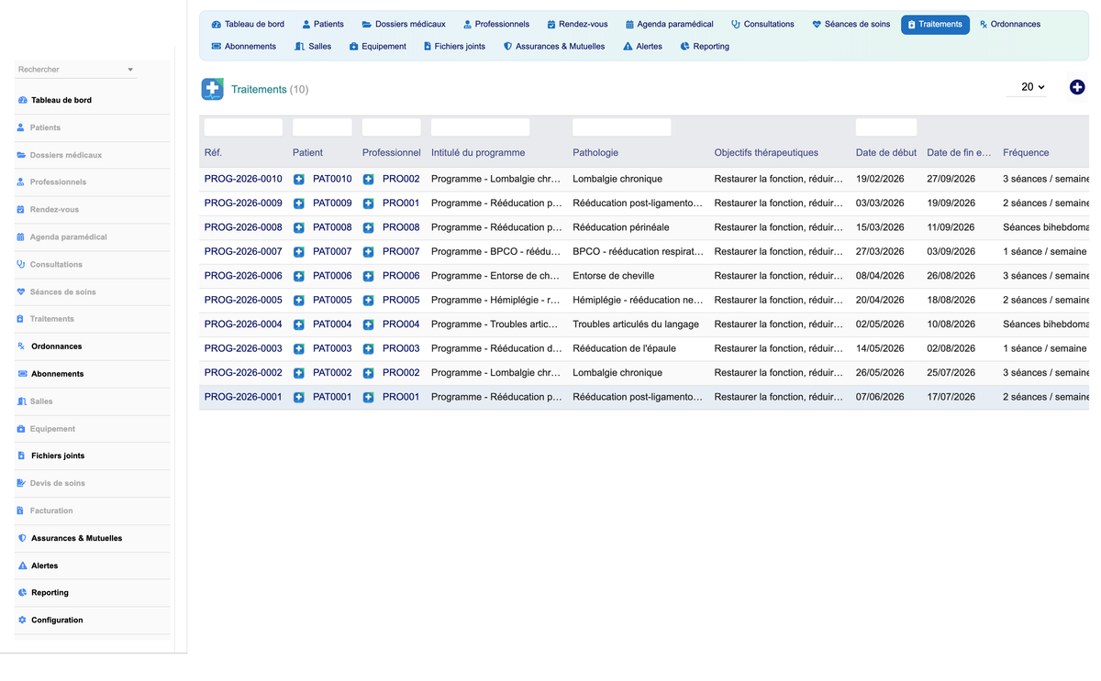Click the Traitements module logo icon
Image resolution: width=1101 pixels, height=681 pixels.
(212, 89)
